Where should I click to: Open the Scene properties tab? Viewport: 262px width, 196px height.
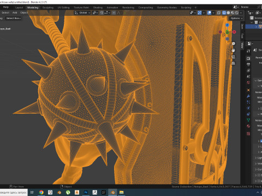click(248, 77)
